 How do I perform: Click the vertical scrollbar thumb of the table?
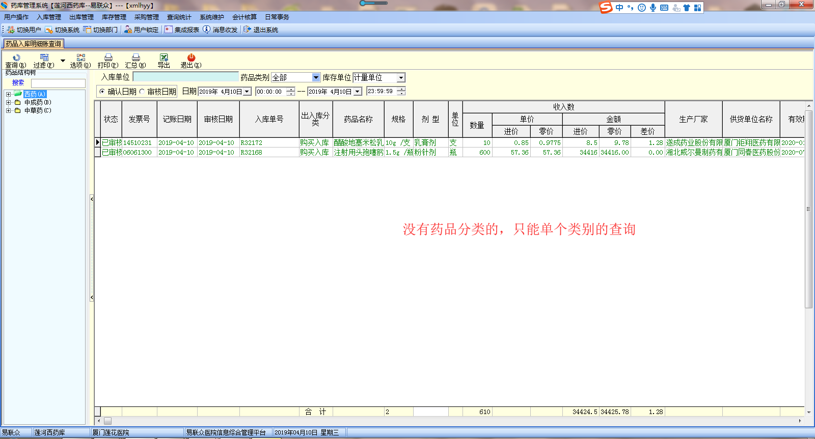point(808,209)
